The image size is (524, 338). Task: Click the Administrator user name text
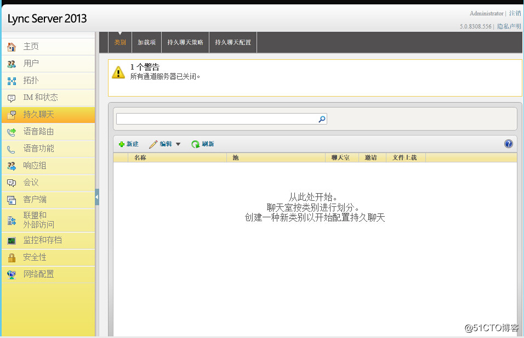487,13
